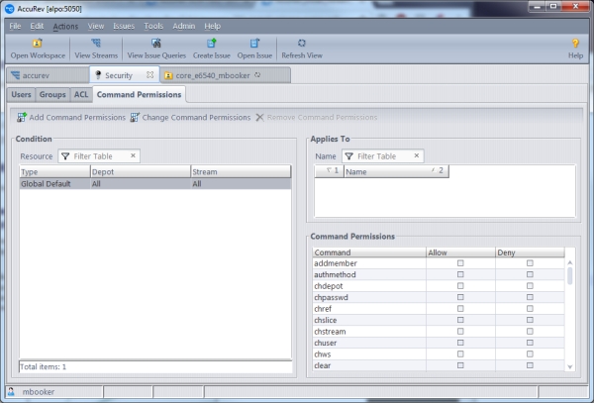The height and width of the screenshot is (403, 594).
Task: Sort by the Type column header
Action: 53,171
